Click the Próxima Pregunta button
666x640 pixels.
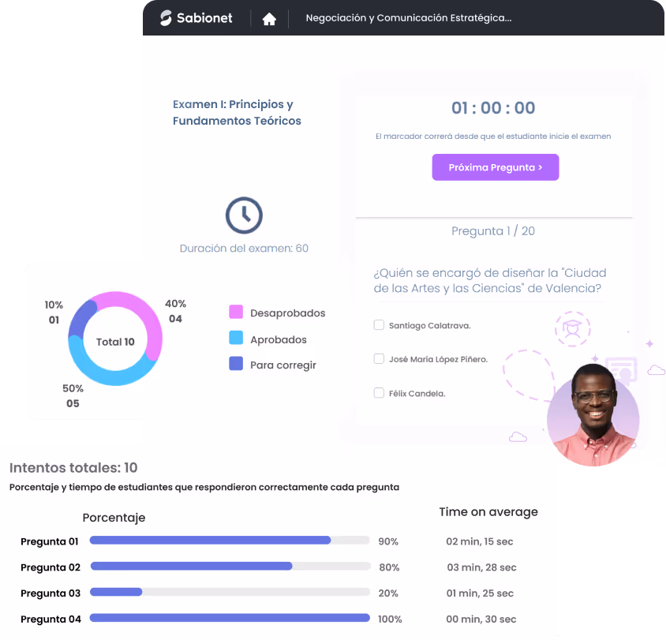point(496,167)
